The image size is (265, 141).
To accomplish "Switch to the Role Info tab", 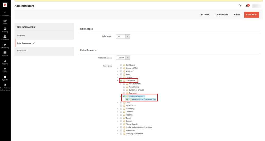I will 21,36.
